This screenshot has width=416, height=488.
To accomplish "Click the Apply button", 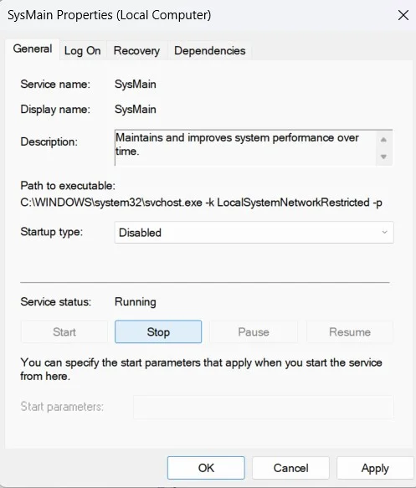I will pyautogui.click(x=375, y=468).
